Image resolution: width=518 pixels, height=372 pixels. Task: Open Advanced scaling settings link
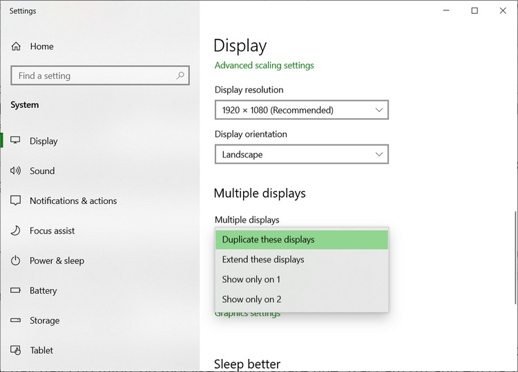coord(264,66)
